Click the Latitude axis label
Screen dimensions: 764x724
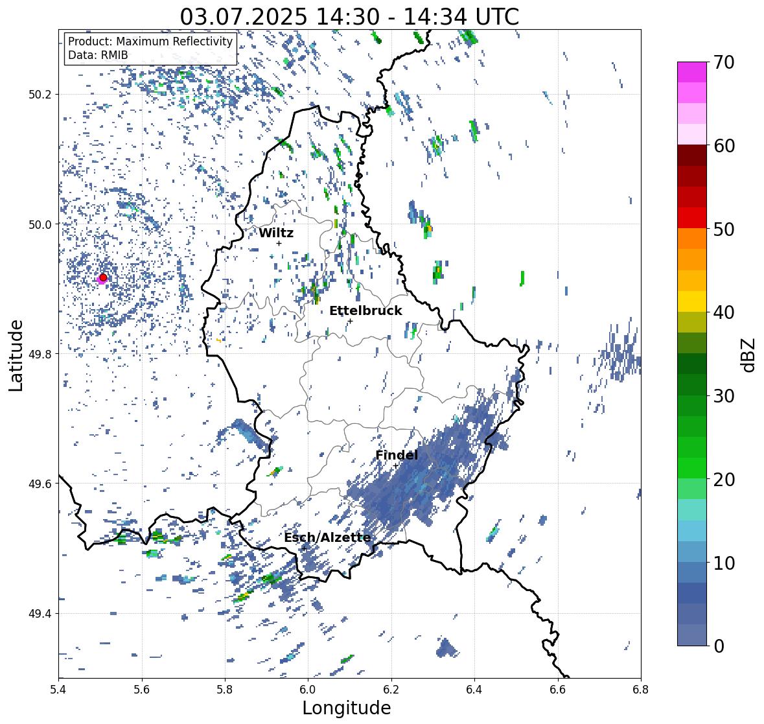(x=16, y=356)
